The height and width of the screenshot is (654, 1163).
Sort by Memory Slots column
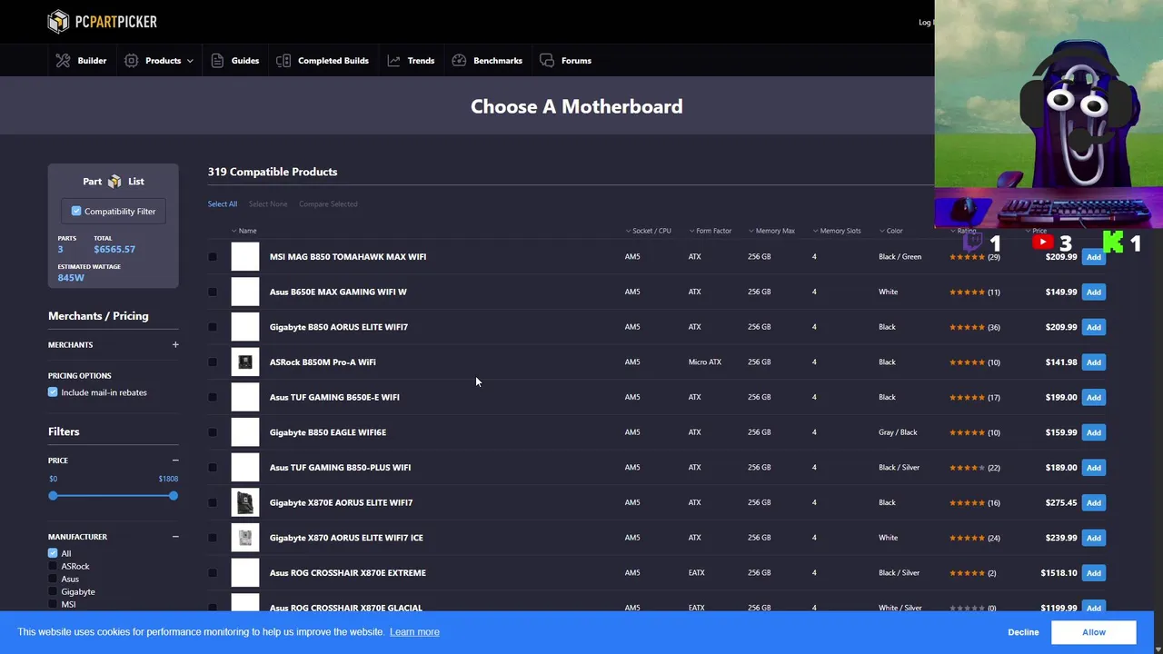tap(837, 231)
